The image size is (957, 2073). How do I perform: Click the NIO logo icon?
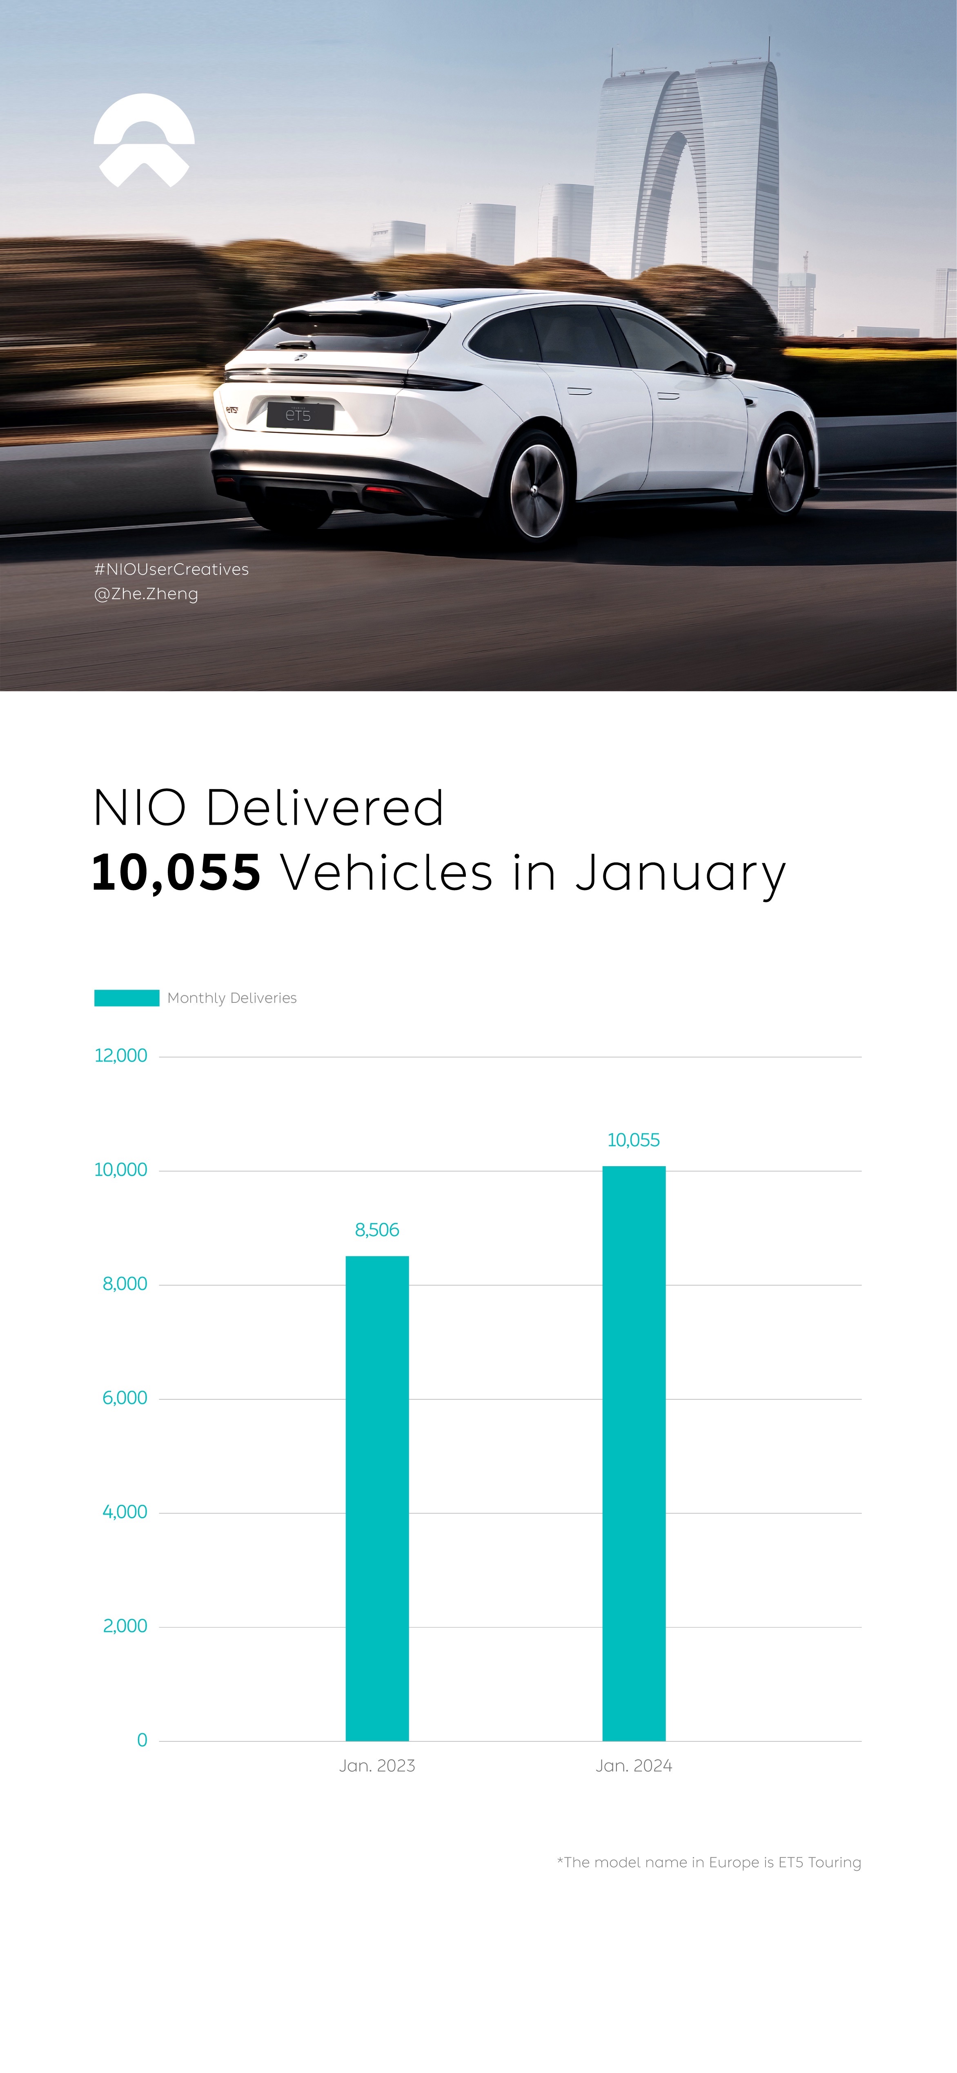144,141
